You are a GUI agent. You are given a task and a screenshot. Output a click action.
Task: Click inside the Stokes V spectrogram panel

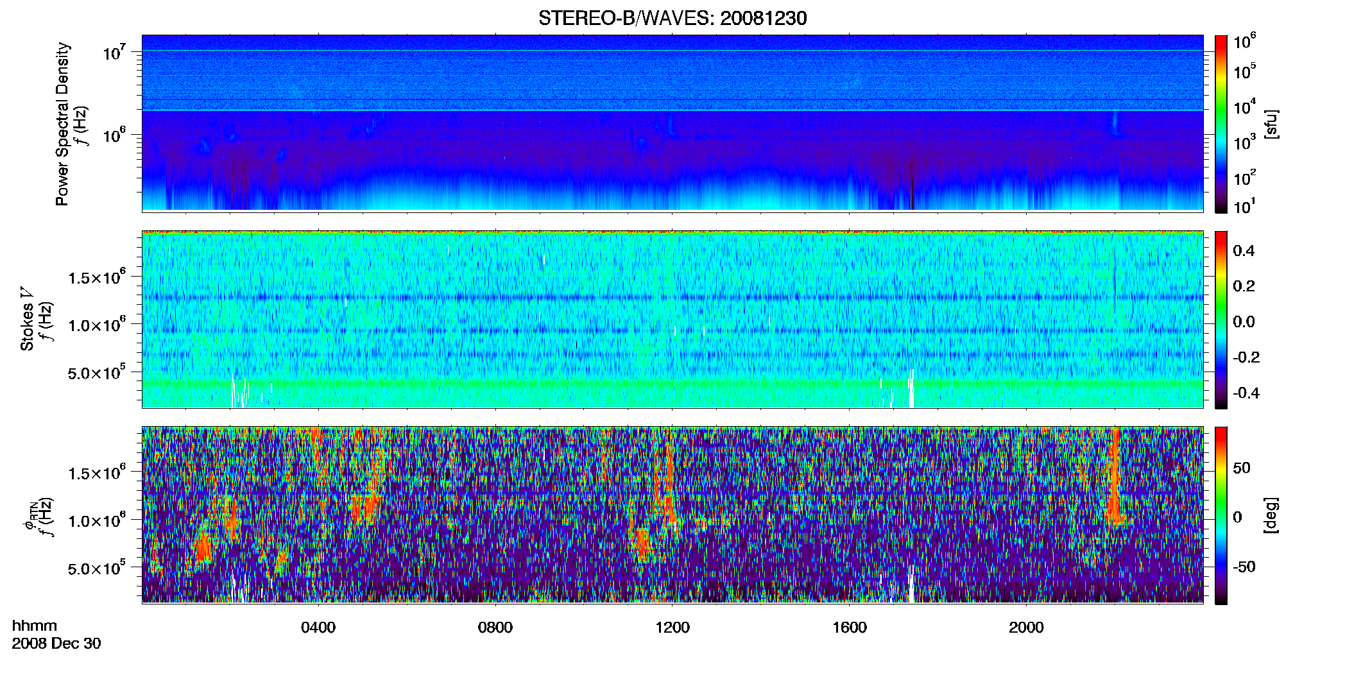pos(672,319)
